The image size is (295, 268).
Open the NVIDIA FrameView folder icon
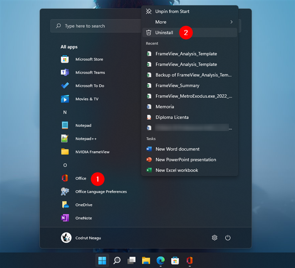pos(65,152)
